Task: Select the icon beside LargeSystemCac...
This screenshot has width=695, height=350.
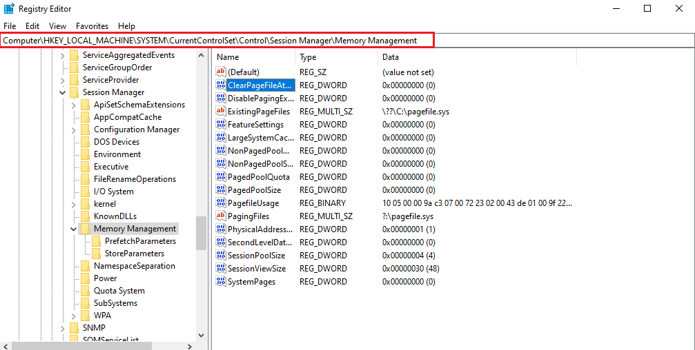Action: point(220,137)
